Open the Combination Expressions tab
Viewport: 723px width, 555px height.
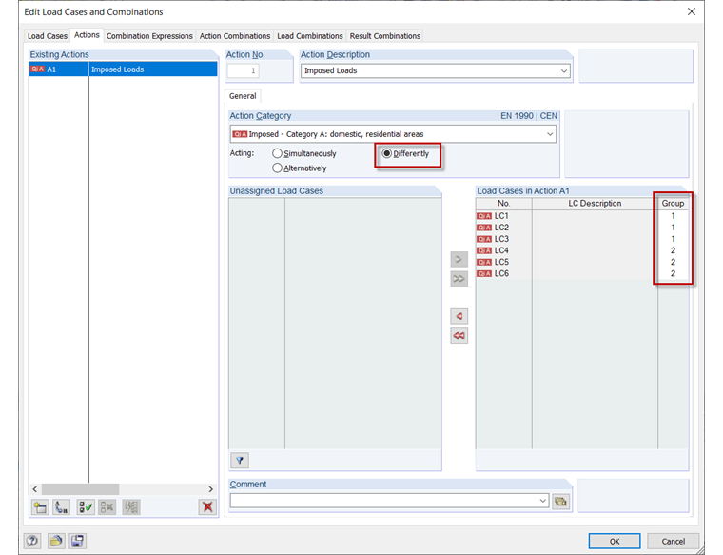coord(149,36)
